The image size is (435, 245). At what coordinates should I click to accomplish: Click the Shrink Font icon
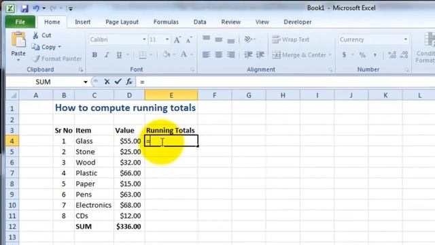(189, 39)
